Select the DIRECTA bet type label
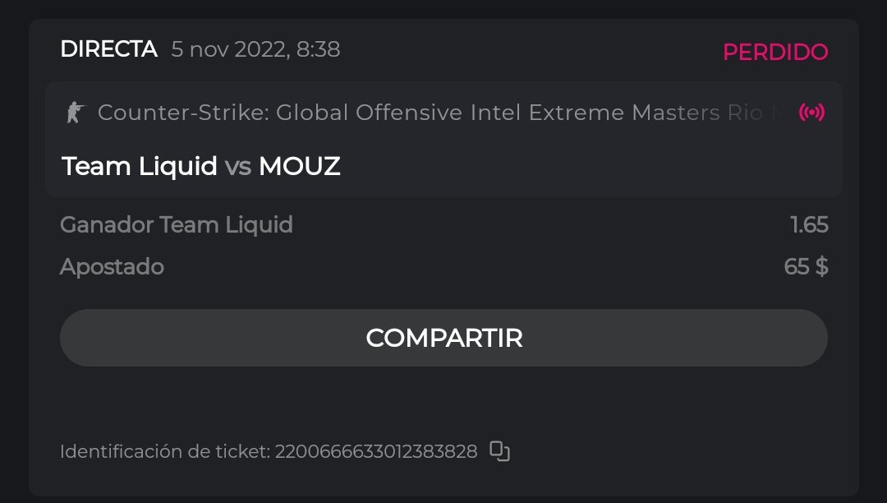The width and height of the screenshot is (887, 503). (x=108, y=49)
